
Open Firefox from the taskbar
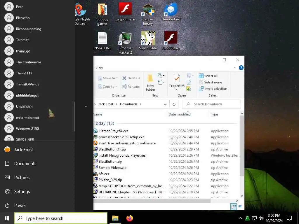tap(130, 218)
